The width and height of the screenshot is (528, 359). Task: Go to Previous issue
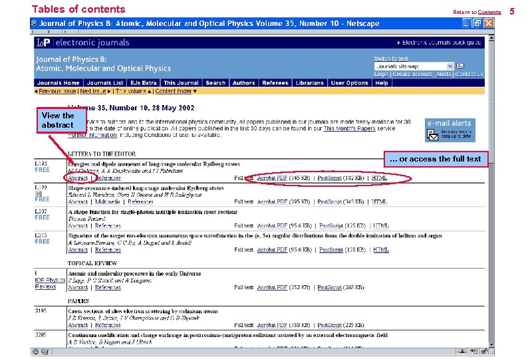pos(57,91)
